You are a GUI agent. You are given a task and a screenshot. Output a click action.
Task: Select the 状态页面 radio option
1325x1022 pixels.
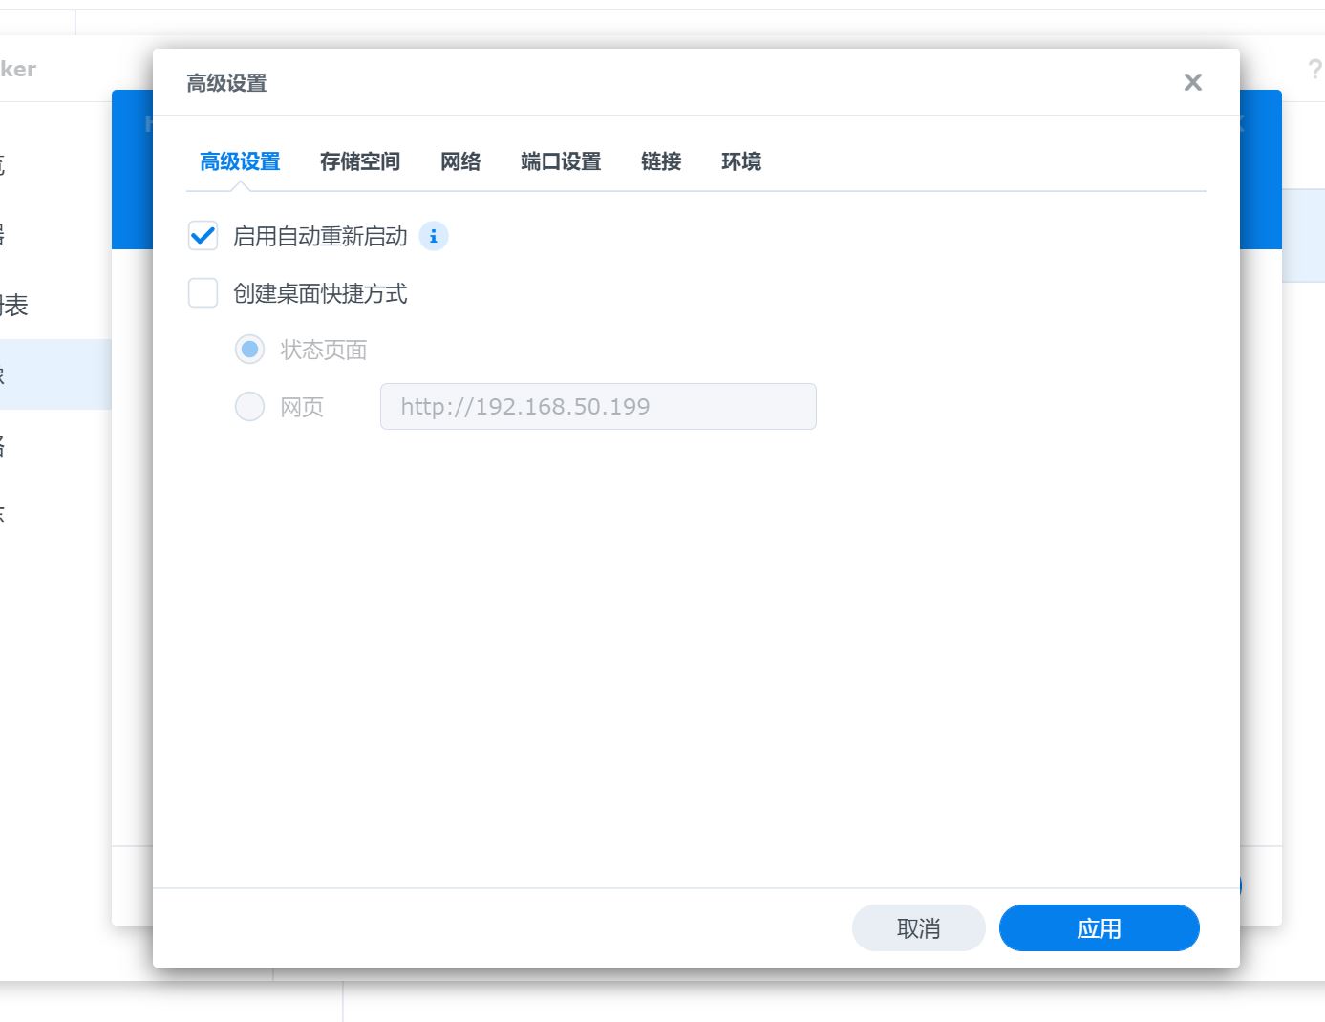coord(250,350)
